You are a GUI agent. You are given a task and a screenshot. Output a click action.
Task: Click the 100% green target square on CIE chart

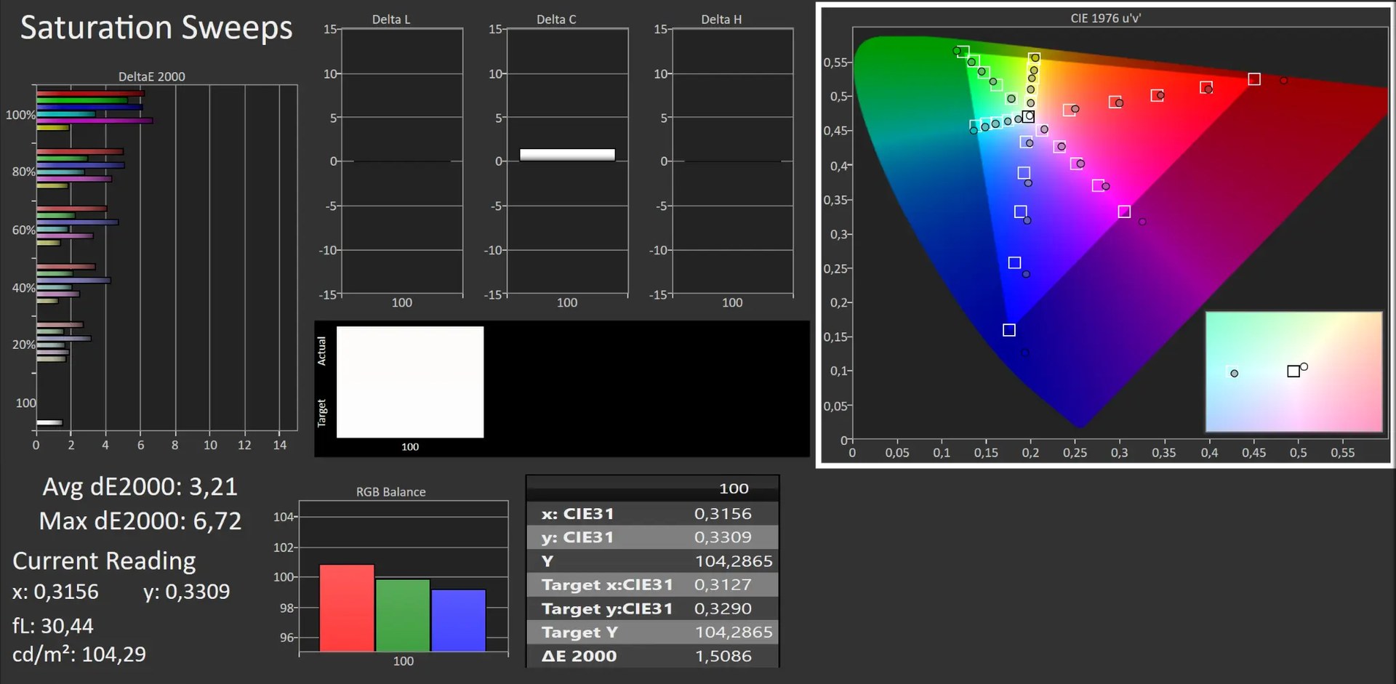coord(963,52)
